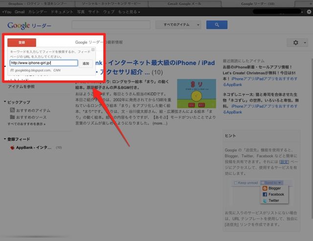
Task: Click the Google リーダー logo
Action: click(29, 25)
